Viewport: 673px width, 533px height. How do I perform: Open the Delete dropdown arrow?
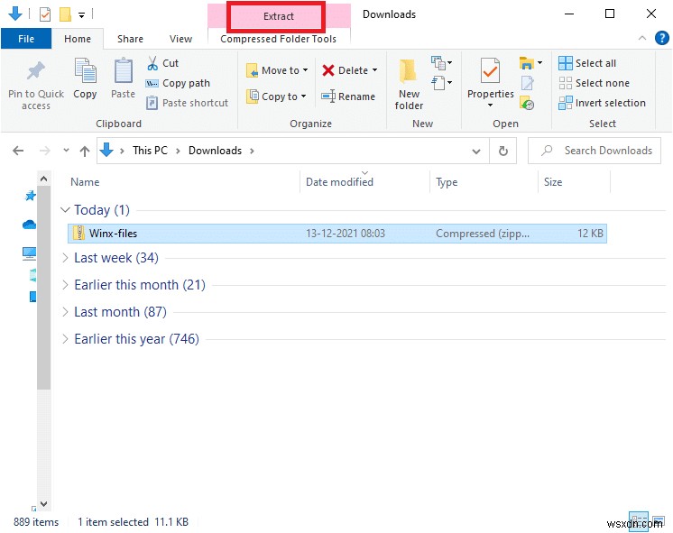pos(374,70)
